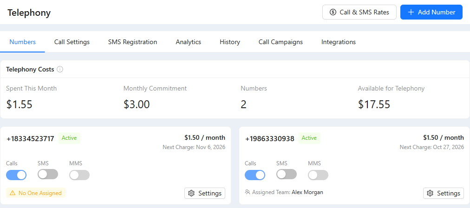Click Next Charge: Nov 6, 2026
The width and height of the screenshot is (470, 208).
(194, 147)
